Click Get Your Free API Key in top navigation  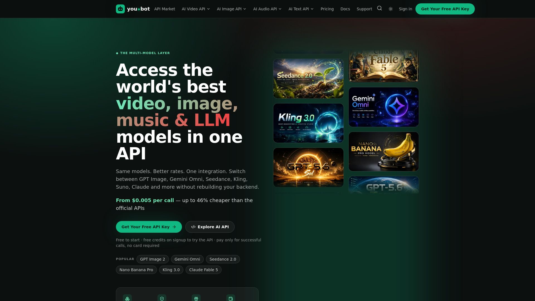tap(445, 9)
